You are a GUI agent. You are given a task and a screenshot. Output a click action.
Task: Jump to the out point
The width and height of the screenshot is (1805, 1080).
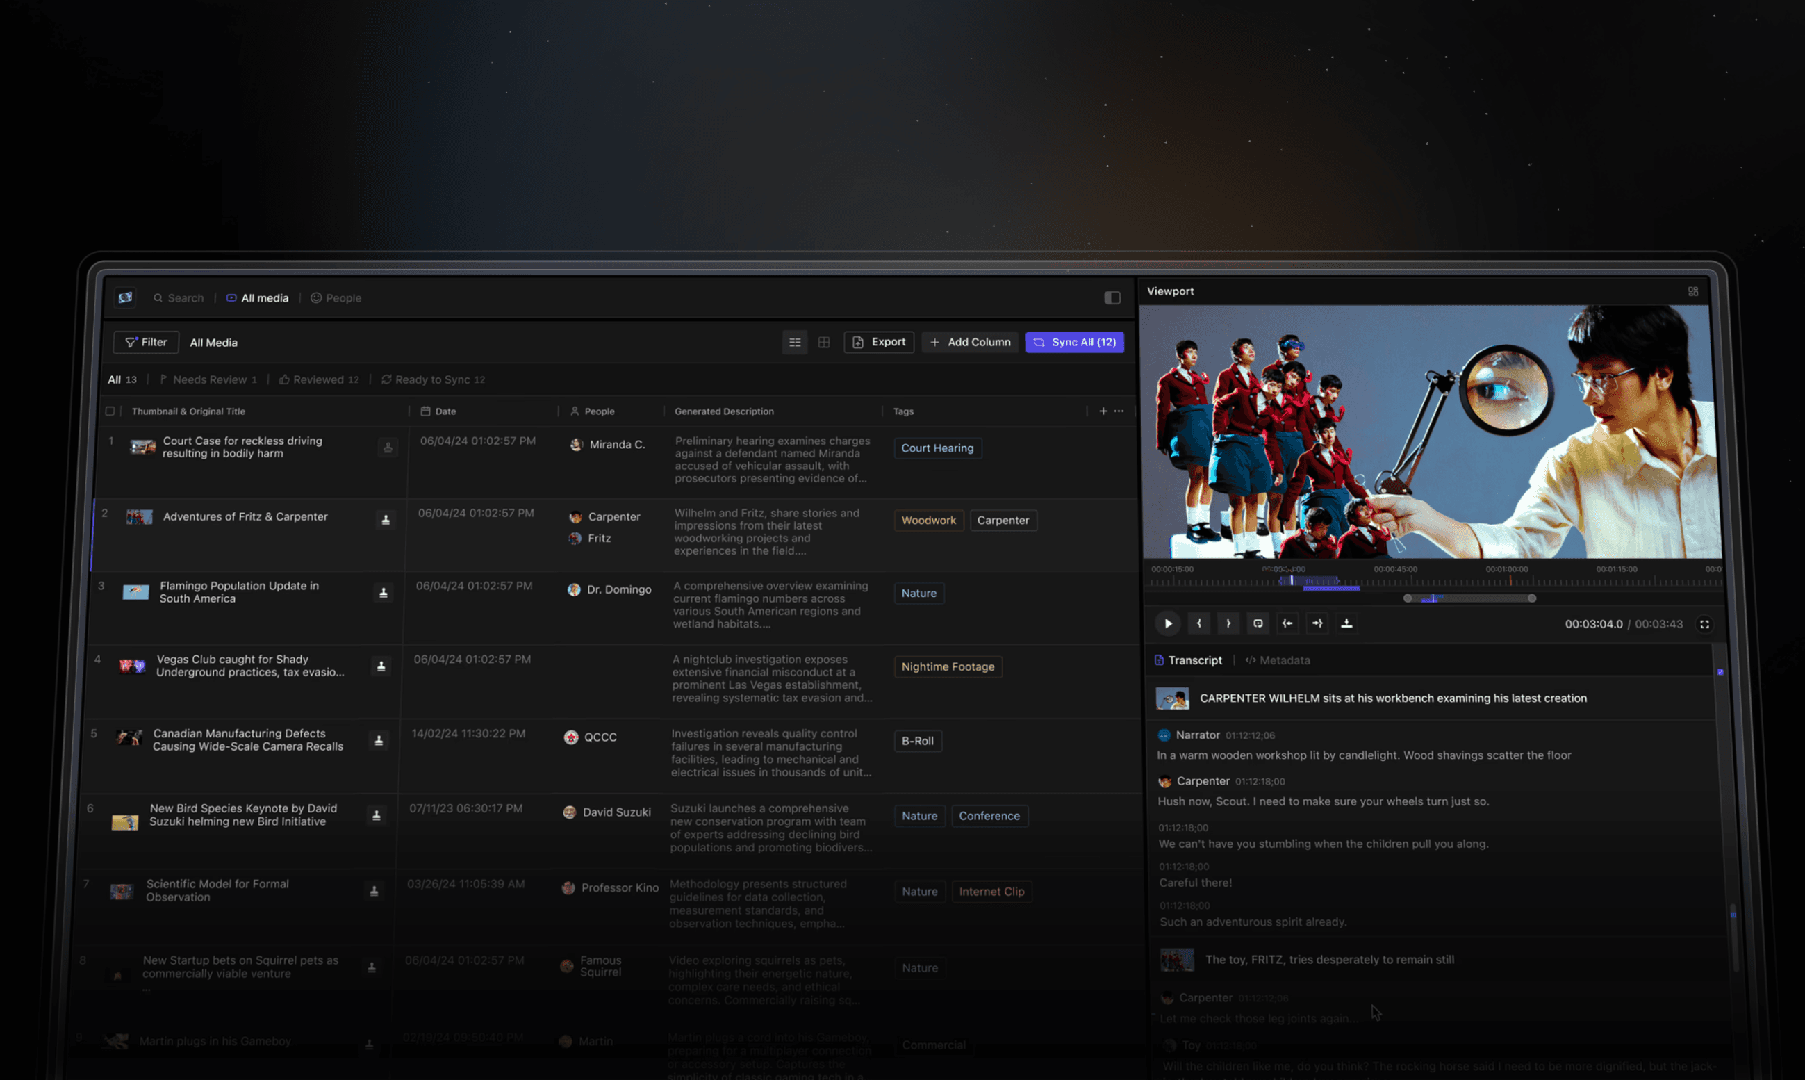click(x=1317, y=623)
